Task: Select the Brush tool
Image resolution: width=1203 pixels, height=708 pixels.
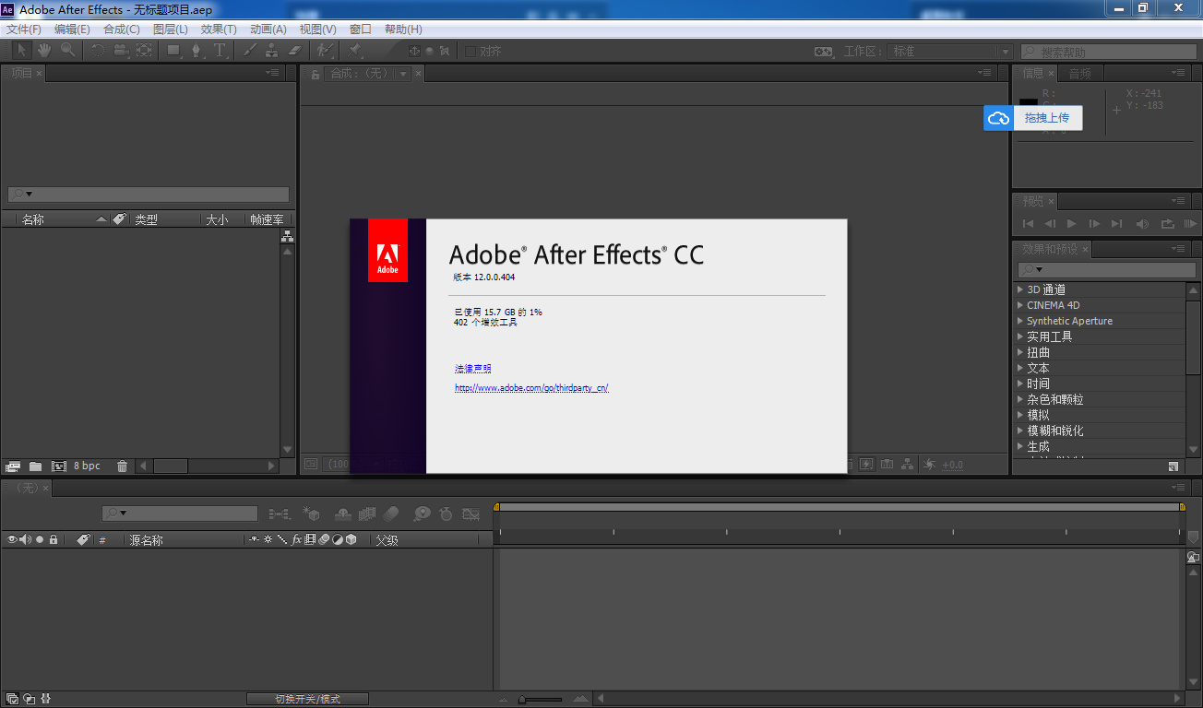Action: [x=249, y=51]
